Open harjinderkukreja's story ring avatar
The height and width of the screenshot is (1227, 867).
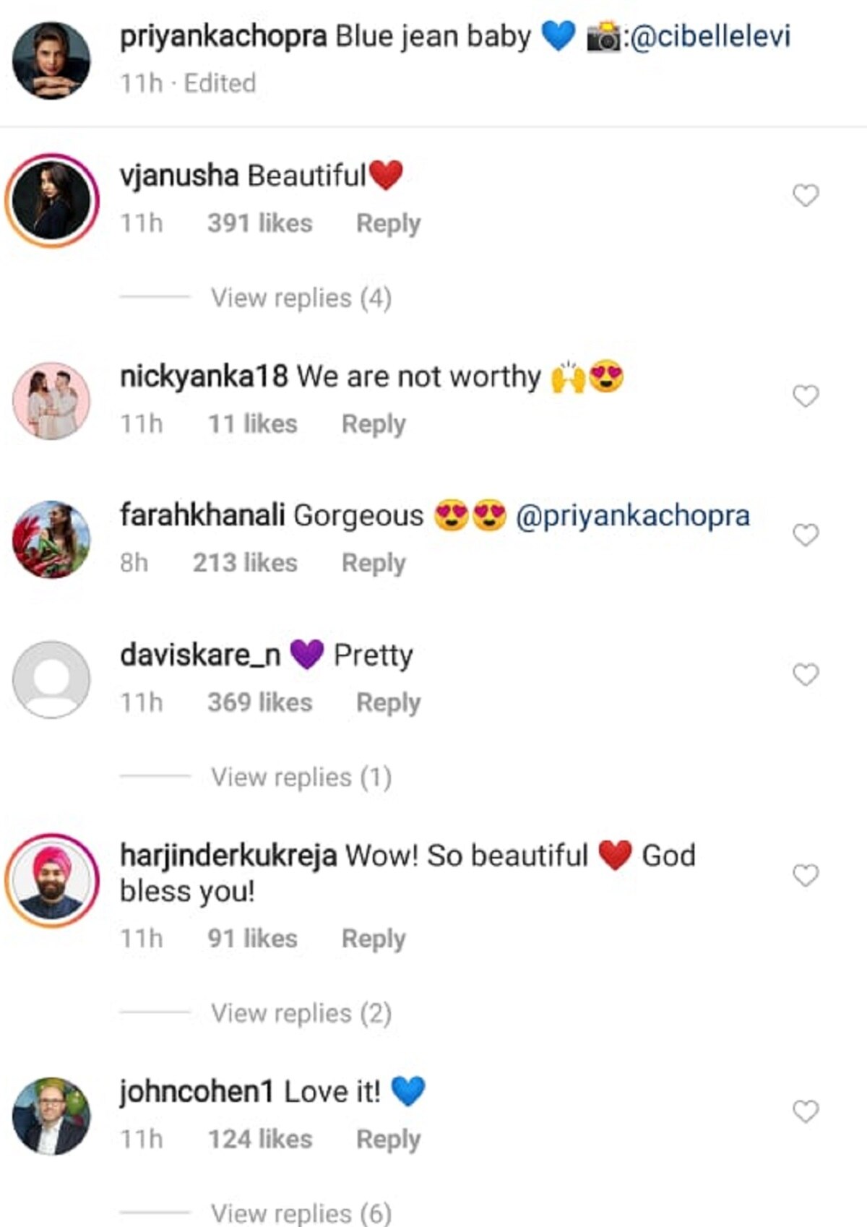pyautogui.click(x=51, y=880)
